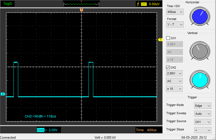216x140 pixels.
Task: Disable the CH2 channel checkbox
Action: point(168,67)
